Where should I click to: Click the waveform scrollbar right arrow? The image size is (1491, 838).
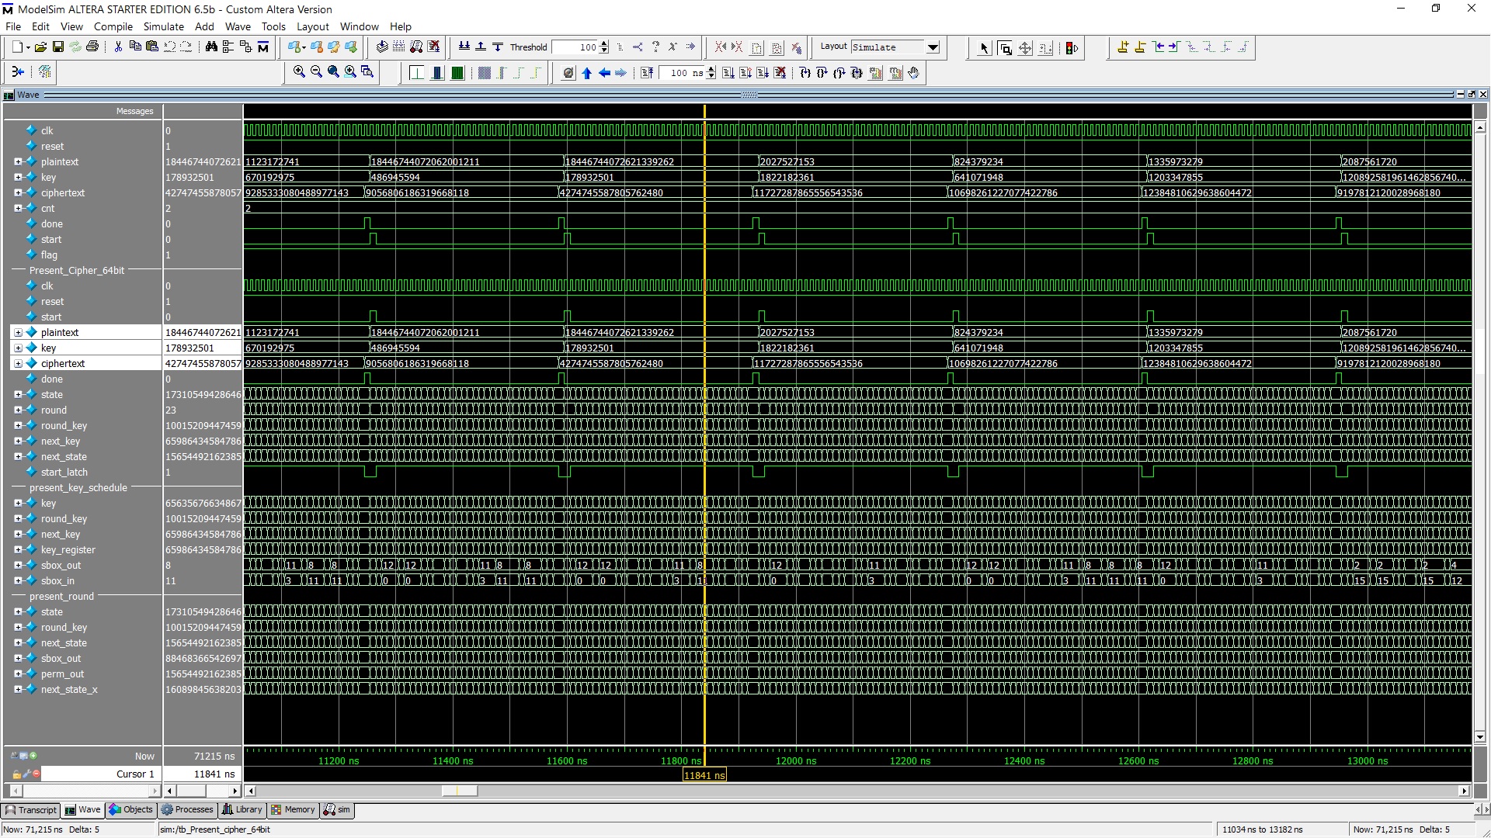click(1464, 791)
